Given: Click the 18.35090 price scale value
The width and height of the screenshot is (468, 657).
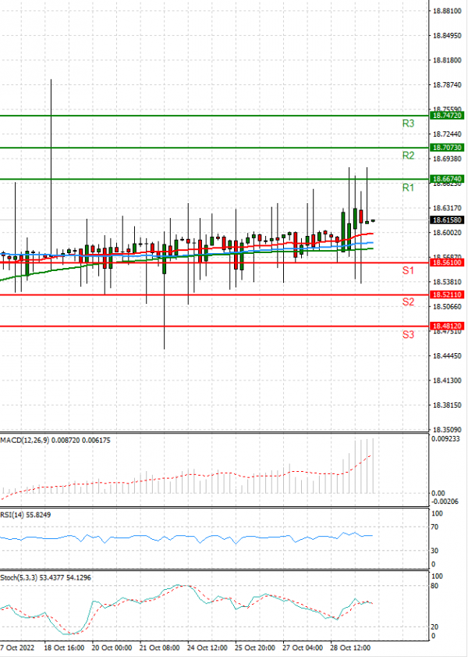Looking at the screenshot, I should coord(447,430).
